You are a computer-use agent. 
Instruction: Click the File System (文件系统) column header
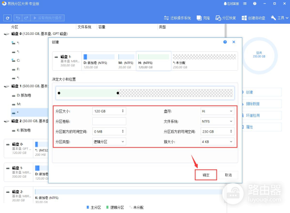pyautogui.click(x=84, y=27)
